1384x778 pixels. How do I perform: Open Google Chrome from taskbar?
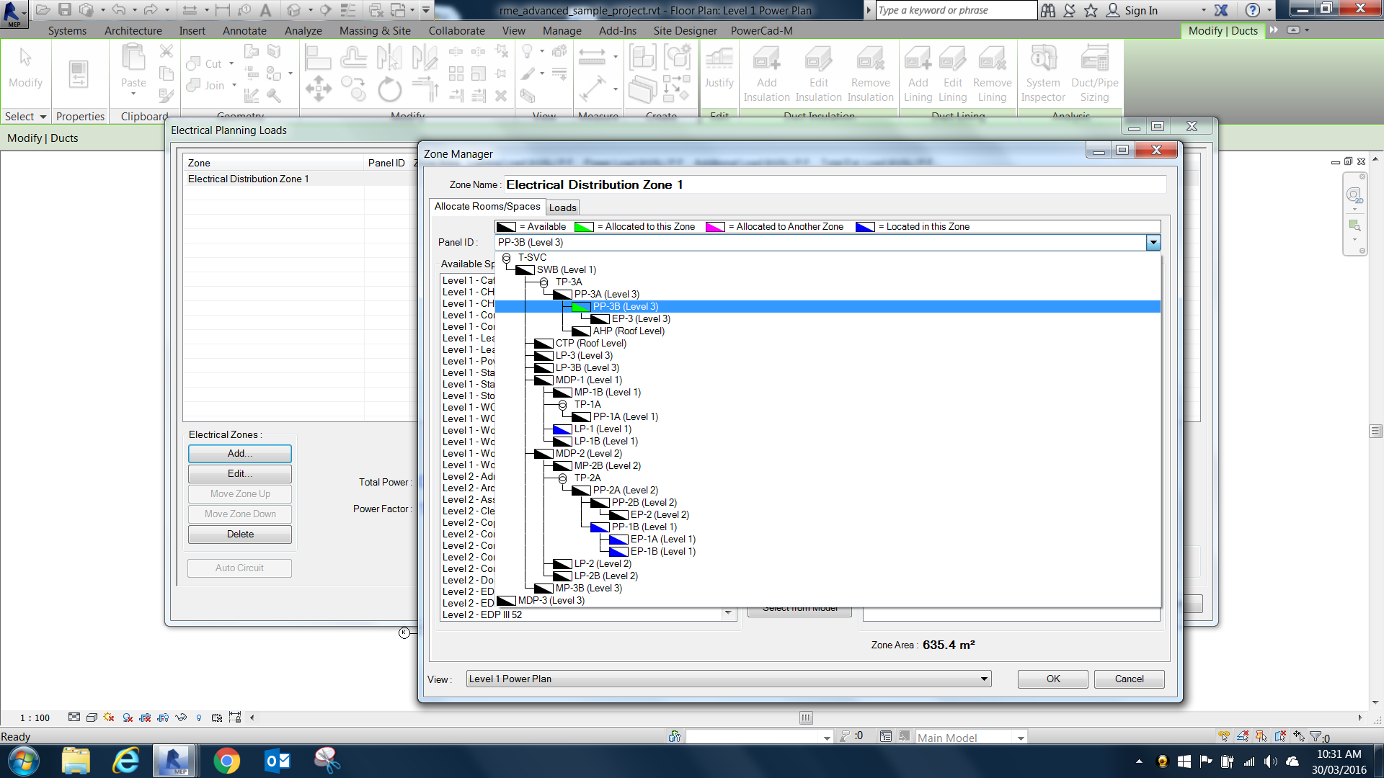tap(226, 761)
